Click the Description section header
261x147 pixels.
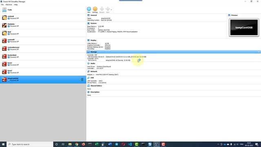point(95,92)
